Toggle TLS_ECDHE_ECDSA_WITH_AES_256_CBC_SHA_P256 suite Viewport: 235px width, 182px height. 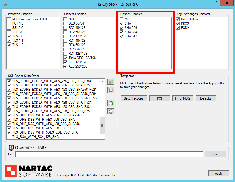pos(9,85)
